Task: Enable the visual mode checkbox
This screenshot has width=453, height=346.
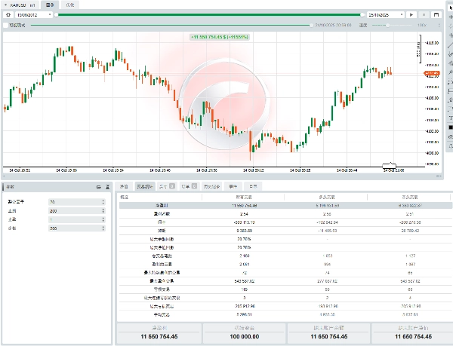Action: pos(5,25)
